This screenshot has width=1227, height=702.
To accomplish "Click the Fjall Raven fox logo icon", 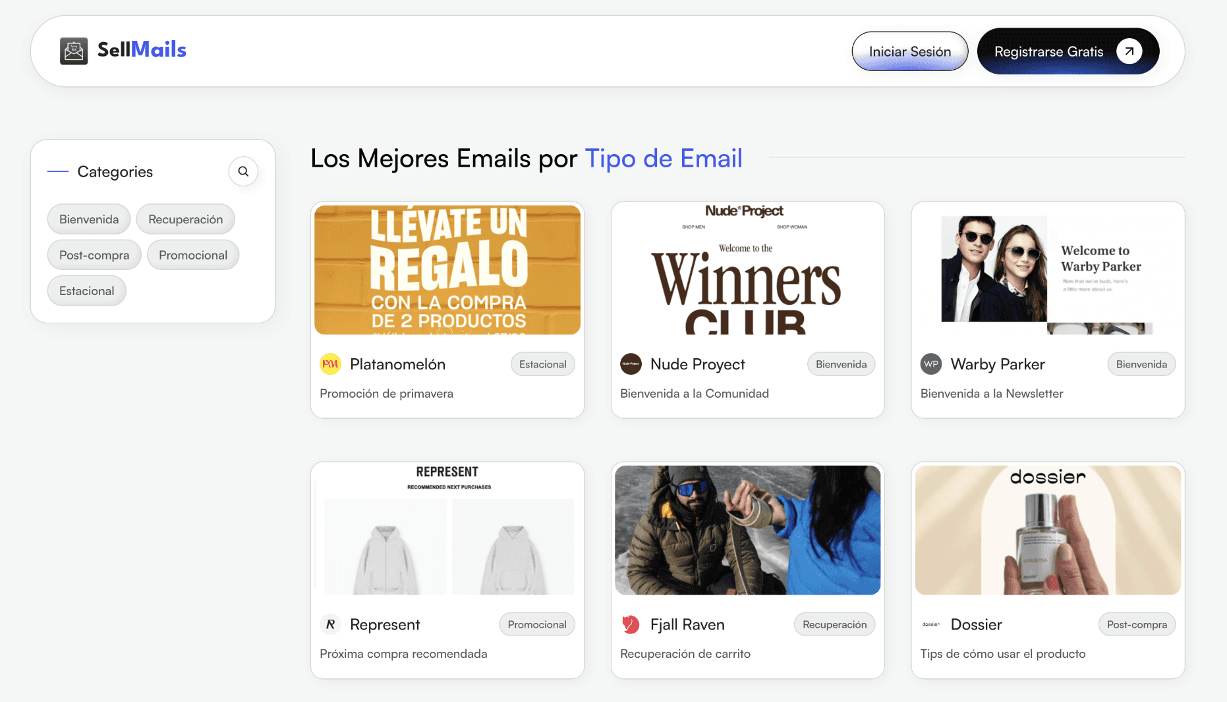I will click(x=631, y=624).
